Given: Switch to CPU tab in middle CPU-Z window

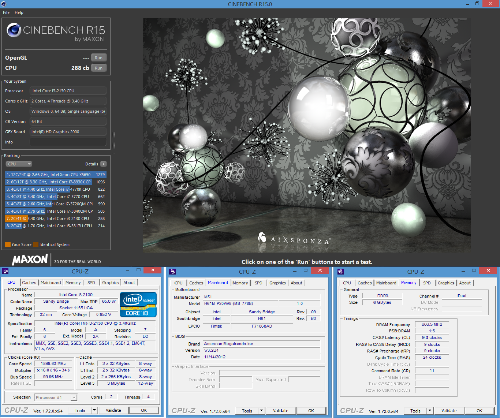Looking at the screenshot, I should (x=179, y=283).
